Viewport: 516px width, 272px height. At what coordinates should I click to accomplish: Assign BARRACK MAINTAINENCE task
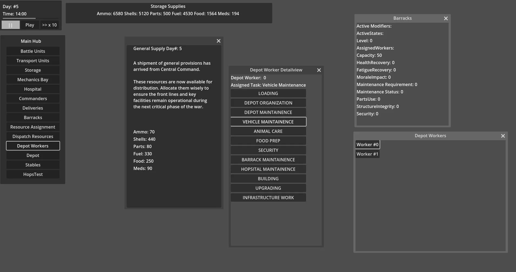[x=268, y=160]
